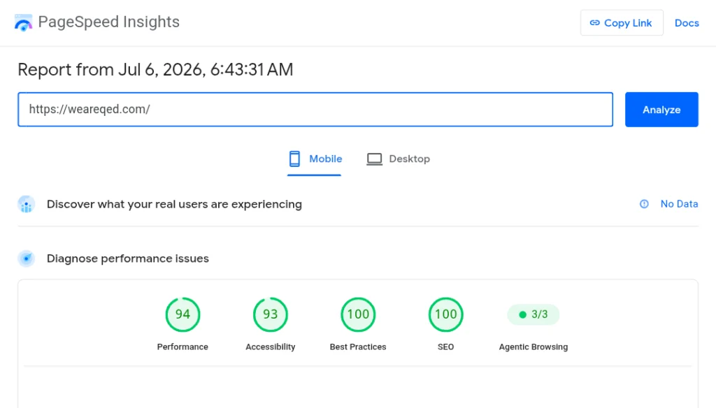The width and height of the screenshot is (716, 408).
Task: Click the Agentic Browsing label text
Action: click(534, 347)
